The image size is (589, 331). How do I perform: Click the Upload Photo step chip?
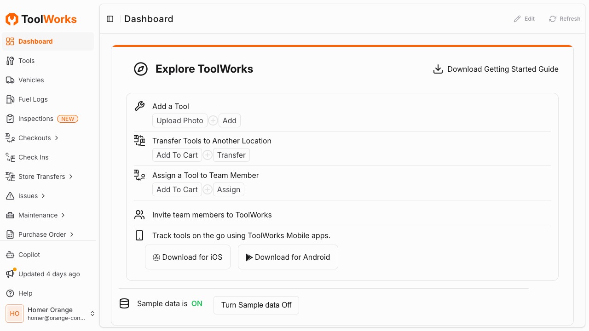point(179,120)
